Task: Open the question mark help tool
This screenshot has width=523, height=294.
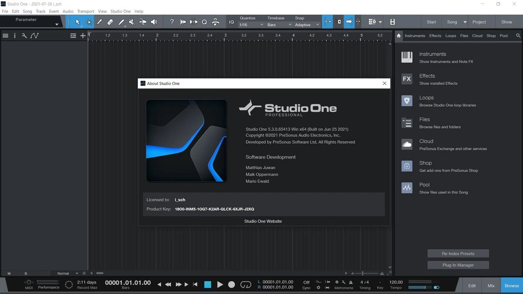Action: (172, 22)
